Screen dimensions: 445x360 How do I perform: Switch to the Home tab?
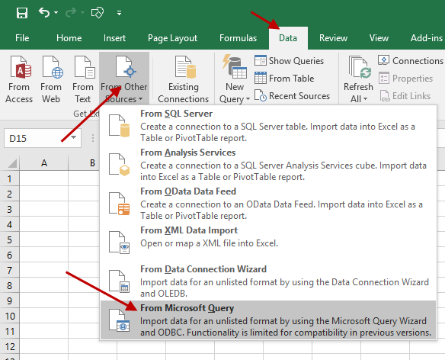click(x=69, y=38)
